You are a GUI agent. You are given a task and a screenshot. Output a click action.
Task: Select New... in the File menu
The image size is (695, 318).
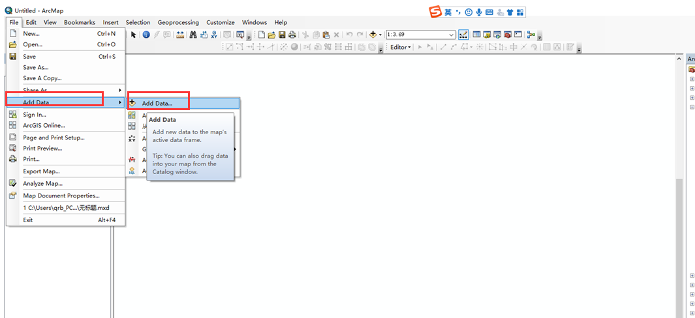click(65, 34)
